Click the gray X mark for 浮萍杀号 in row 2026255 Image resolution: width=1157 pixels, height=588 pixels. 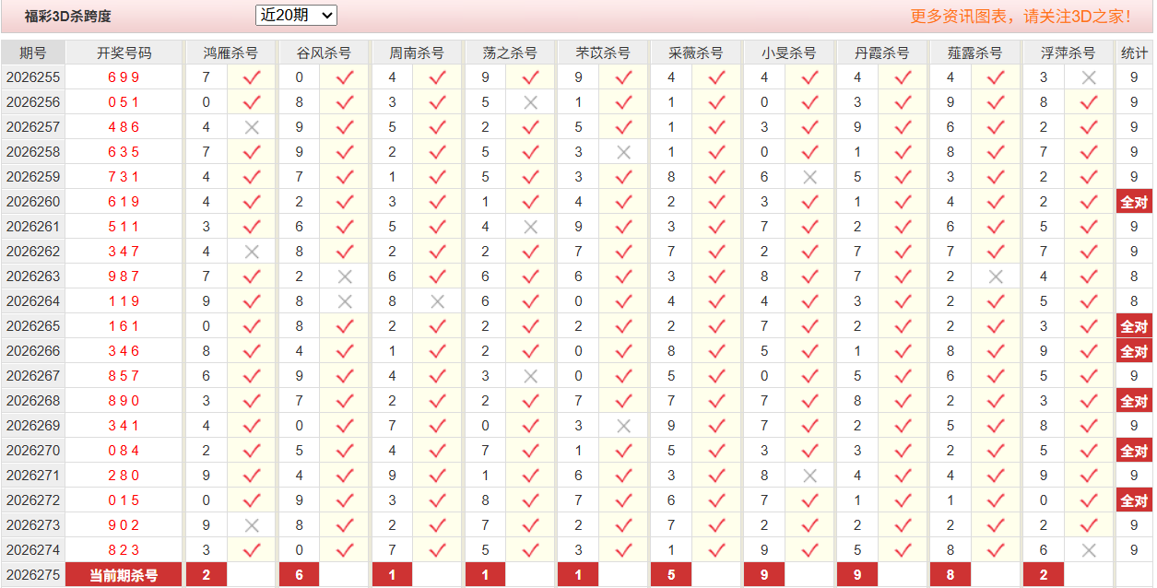point(1089,77)
